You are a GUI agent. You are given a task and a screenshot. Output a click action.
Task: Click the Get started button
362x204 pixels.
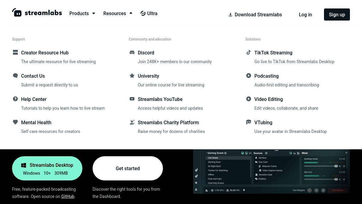[x=128, y=168]
